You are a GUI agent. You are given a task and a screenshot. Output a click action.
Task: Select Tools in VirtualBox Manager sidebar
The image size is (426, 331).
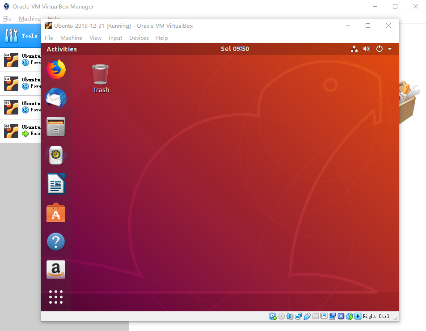coord(21,36)
